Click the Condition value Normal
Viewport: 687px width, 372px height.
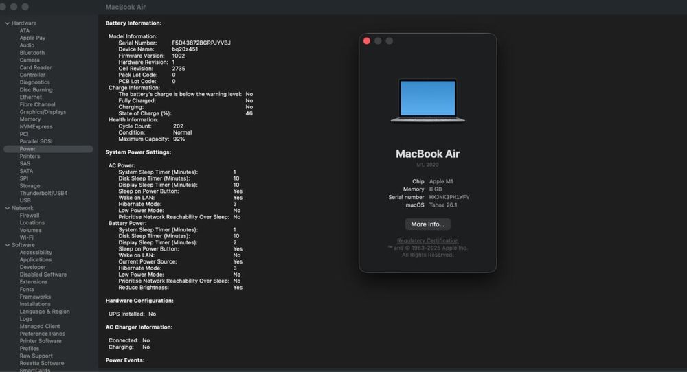pos(182,132)
